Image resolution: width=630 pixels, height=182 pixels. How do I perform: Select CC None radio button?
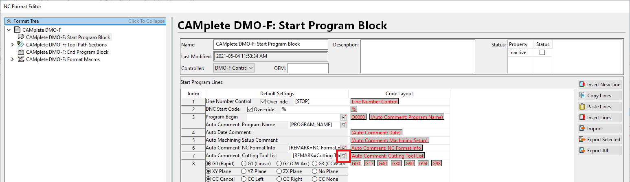pos(315,179)
